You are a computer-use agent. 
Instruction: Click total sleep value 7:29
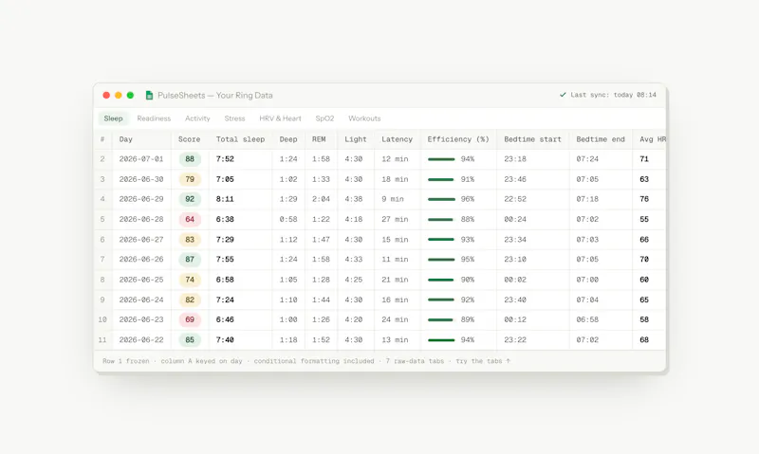pyautogui.click(x=225, y=240)
